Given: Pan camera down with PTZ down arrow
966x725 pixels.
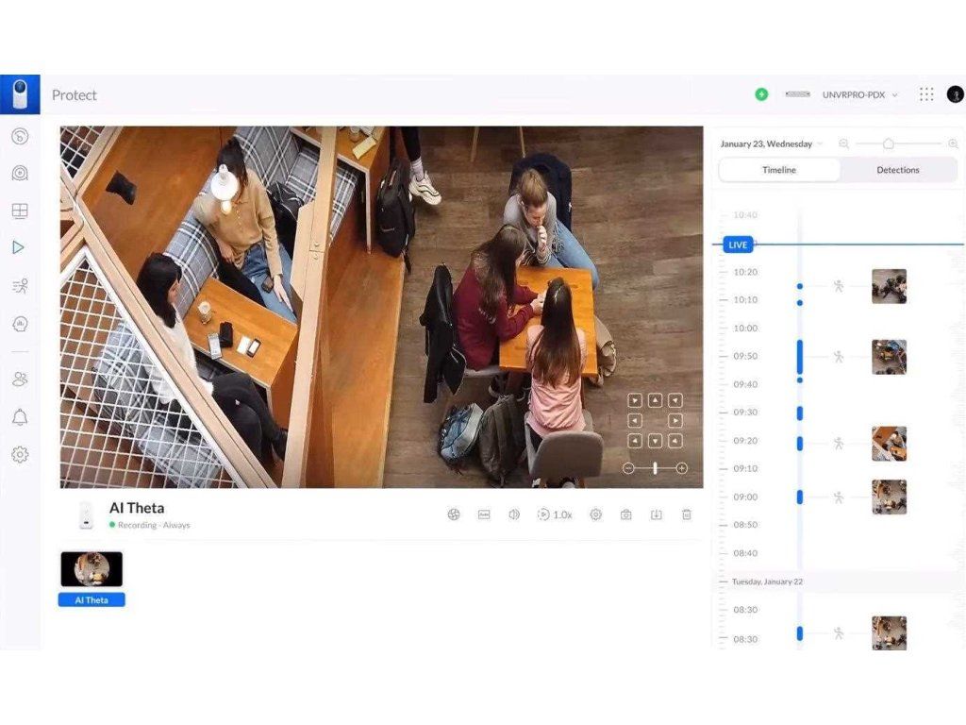Looking at the screenshot, I should (x=655, y=441).
